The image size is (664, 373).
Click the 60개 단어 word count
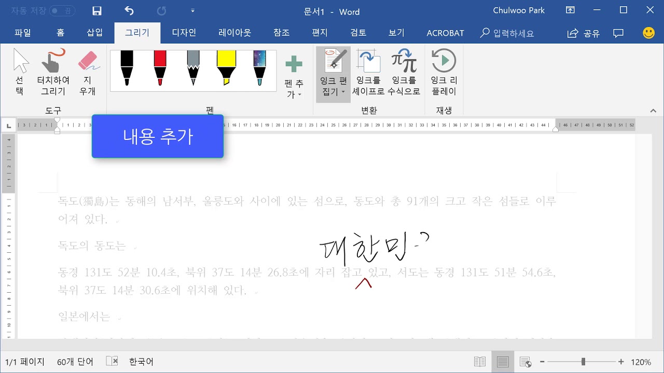76,362
